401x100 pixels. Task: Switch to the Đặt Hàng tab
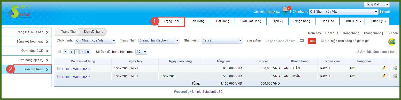pos(222,21)
